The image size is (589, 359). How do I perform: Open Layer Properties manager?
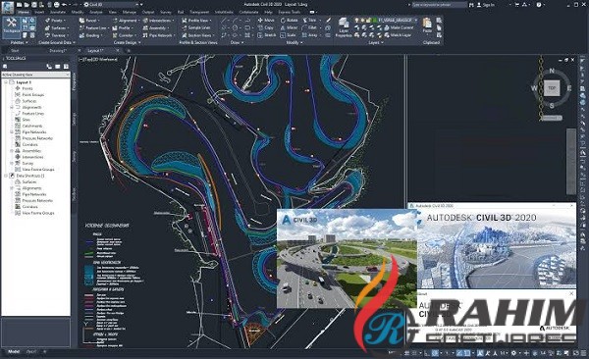[344, 27]
